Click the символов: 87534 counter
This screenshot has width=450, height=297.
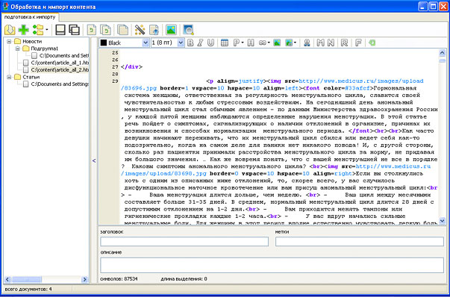[119, 278]
